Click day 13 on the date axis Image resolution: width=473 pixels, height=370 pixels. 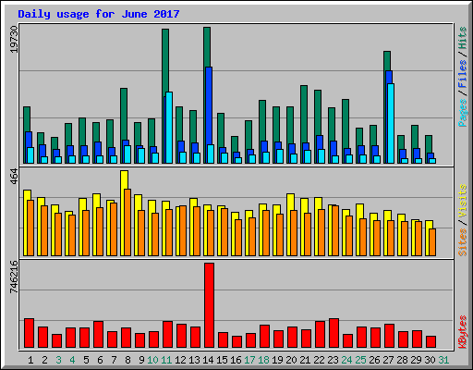click(x=194, y=360)
